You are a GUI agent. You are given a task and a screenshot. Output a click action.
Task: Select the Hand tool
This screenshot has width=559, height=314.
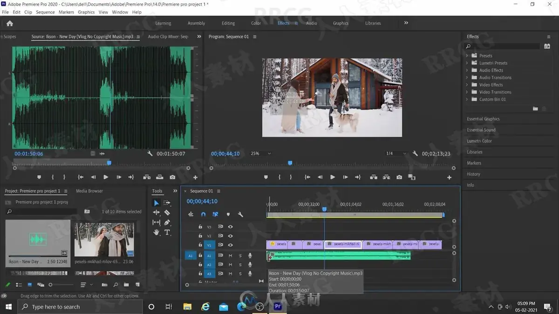(x=157, y=232)
